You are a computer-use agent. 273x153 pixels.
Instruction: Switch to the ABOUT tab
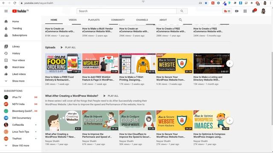tap(163, 20)
